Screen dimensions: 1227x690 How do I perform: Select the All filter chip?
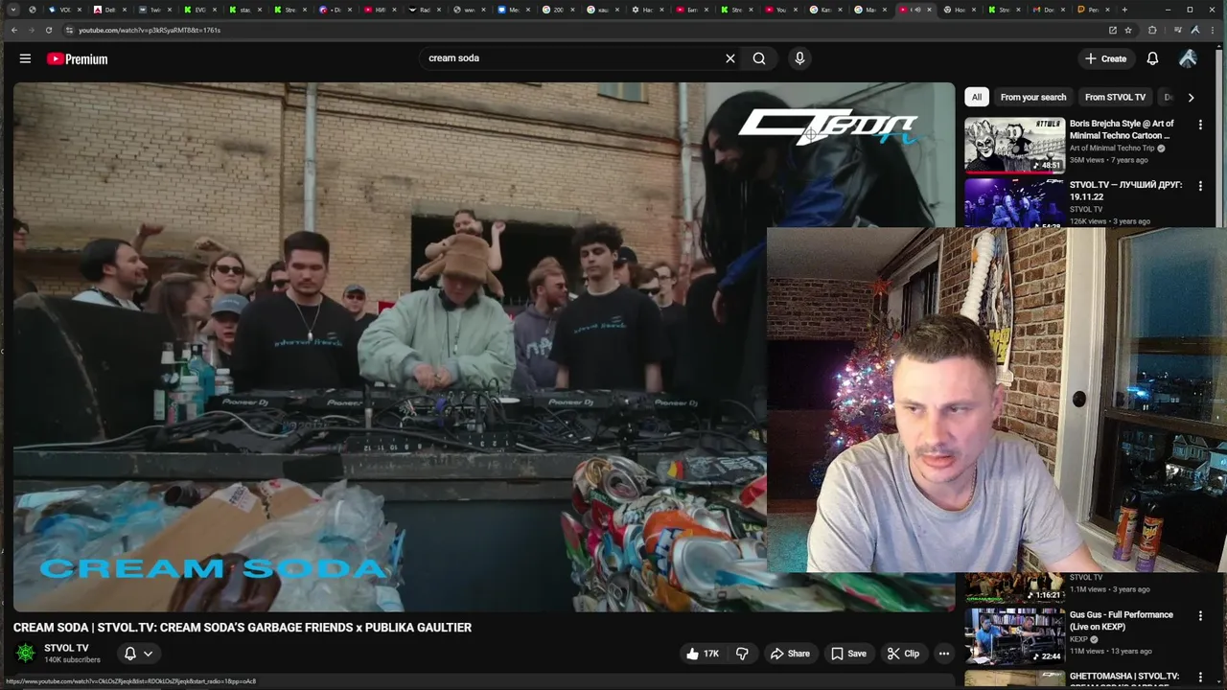click(976, 97)
